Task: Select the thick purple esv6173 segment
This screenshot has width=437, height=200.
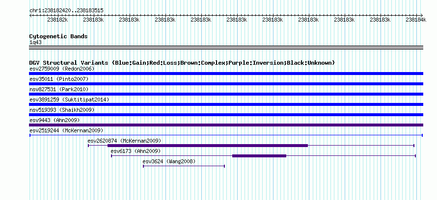Action: click(x=259, y=156)
